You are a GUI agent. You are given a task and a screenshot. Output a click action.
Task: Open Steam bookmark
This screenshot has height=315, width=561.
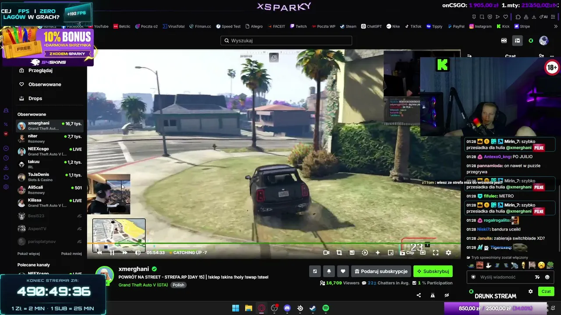(348, 26)
